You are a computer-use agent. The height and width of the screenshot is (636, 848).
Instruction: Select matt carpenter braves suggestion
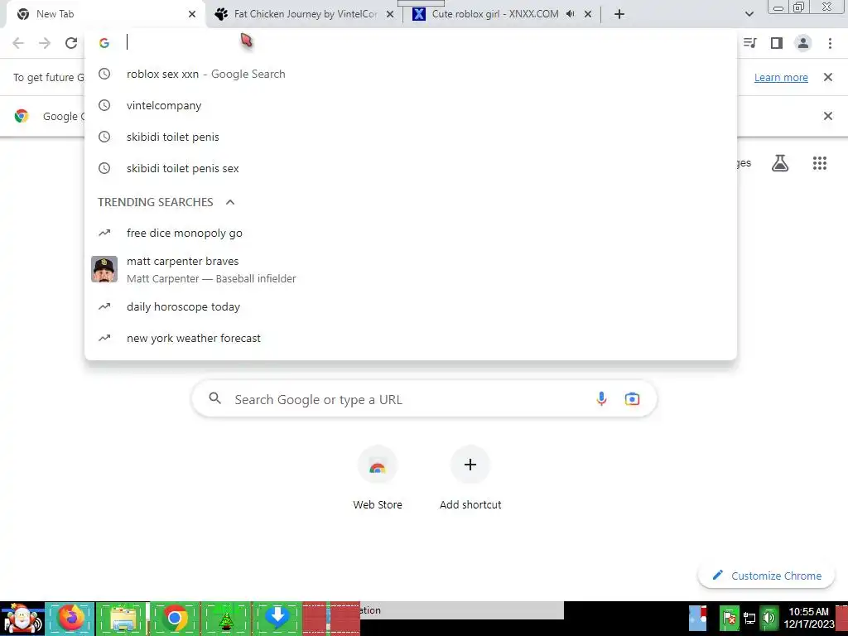pyautogui.click(x=411, y=269)
